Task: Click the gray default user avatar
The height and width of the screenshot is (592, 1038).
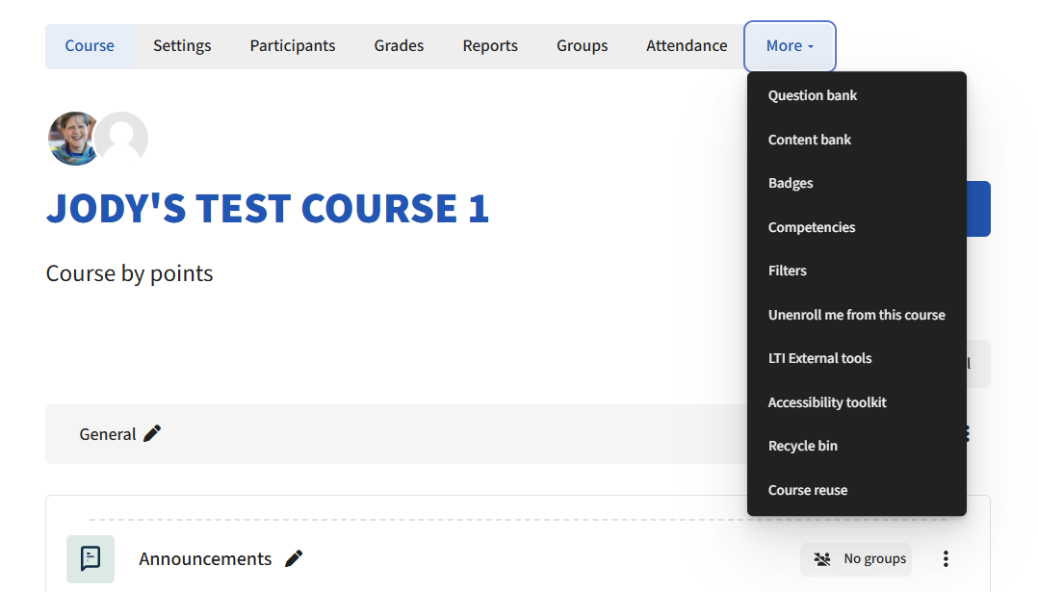Action: (x=122, y=139)
